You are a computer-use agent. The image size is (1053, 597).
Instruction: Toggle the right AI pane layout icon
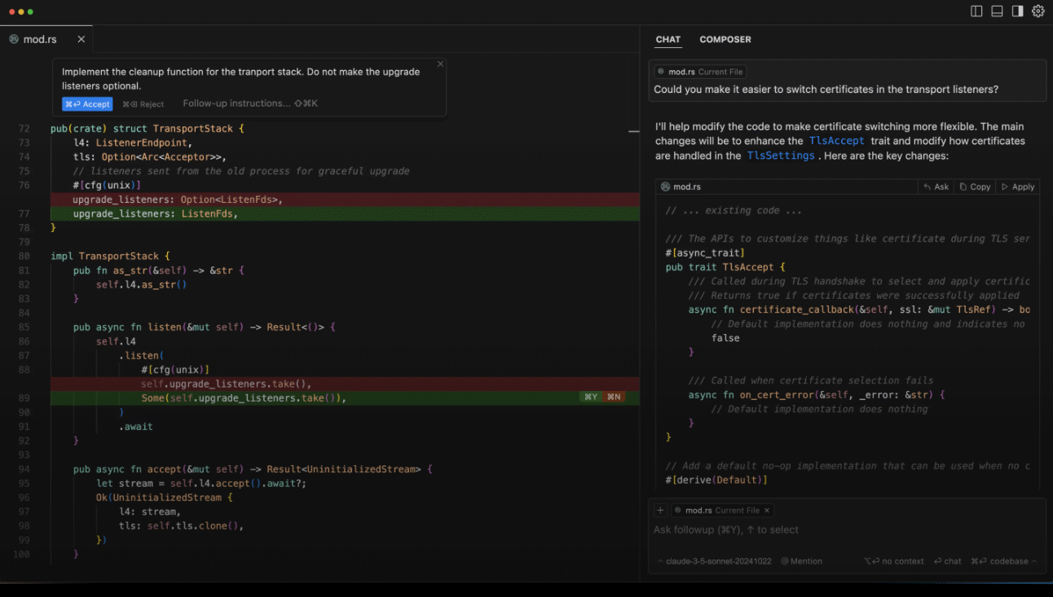pos(1017,11)
